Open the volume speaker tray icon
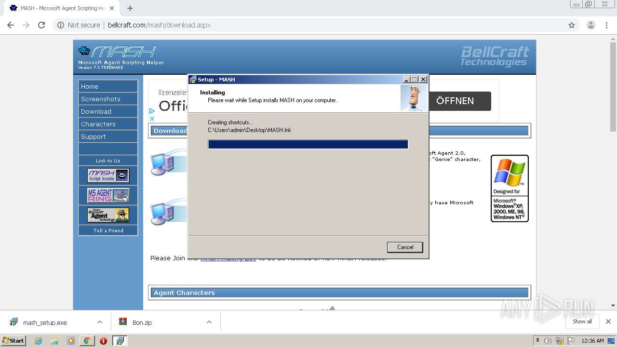Viewport: 617px width, 347px height. (x=548, y=341)
